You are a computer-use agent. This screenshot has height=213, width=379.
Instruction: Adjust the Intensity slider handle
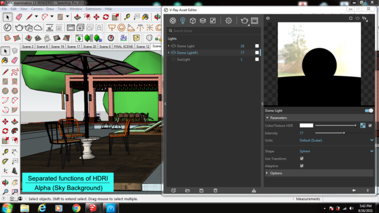(x=344, y=133)
